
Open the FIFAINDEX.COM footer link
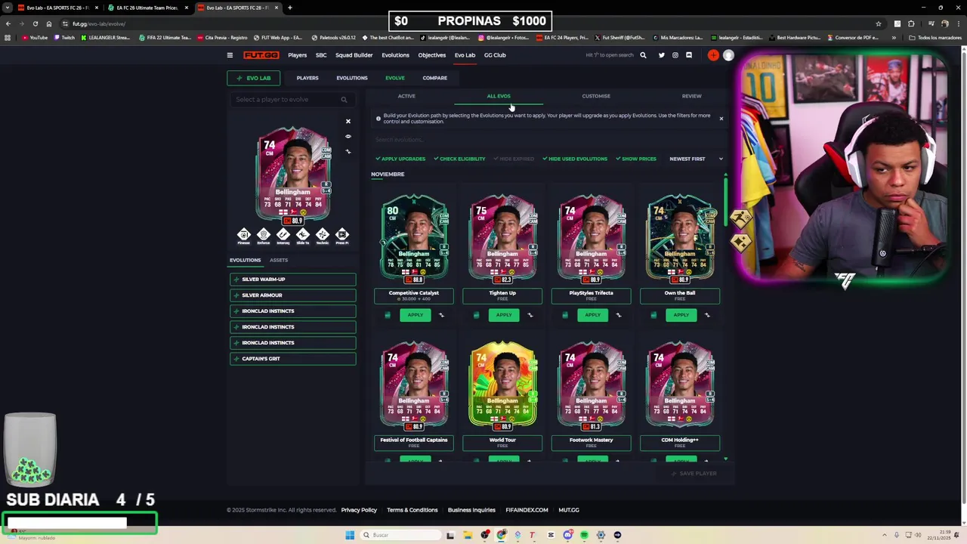(x=527, y=510)
